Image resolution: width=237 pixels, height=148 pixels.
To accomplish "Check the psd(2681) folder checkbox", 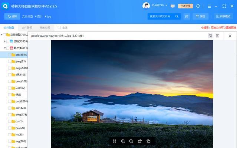I will point(10,101).
